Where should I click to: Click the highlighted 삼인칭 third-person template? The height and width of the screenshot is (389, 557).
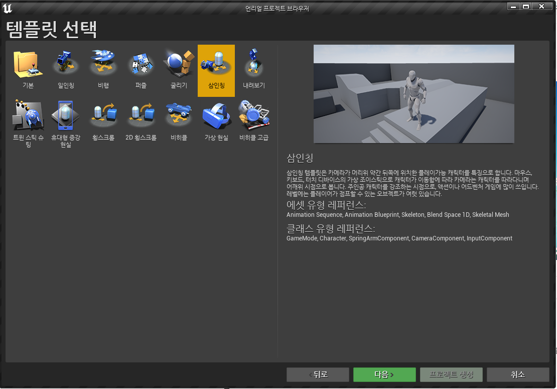click(216, 70)
